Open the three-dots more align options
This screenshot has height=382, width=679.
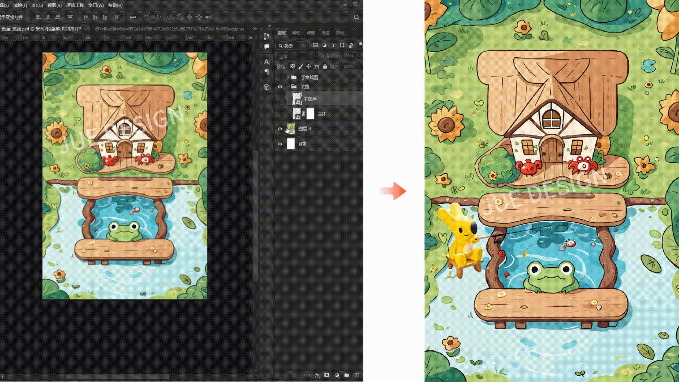coord(133,17)
